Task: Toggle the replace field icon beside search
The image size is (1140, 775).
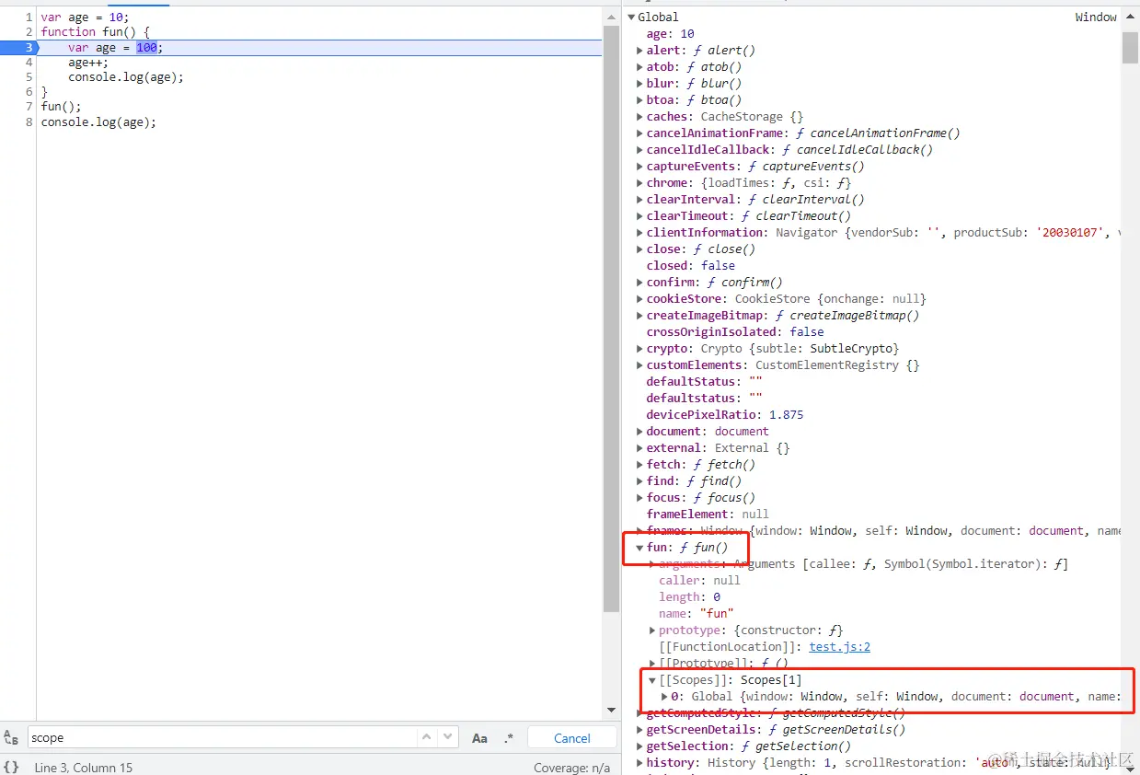Action: [11, 738]
